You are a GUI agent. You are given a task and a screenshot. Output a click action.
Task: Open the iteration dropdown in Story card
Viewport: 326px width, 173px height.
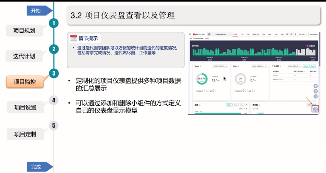point(220,66)
